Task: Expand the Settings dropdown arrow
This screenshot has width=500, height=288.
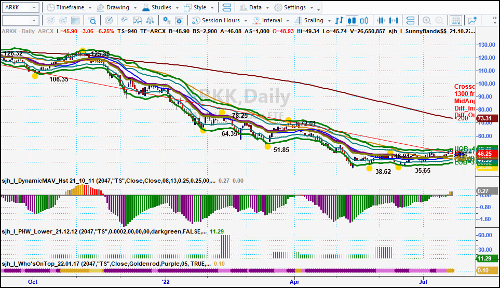Action: coord(312,8)
